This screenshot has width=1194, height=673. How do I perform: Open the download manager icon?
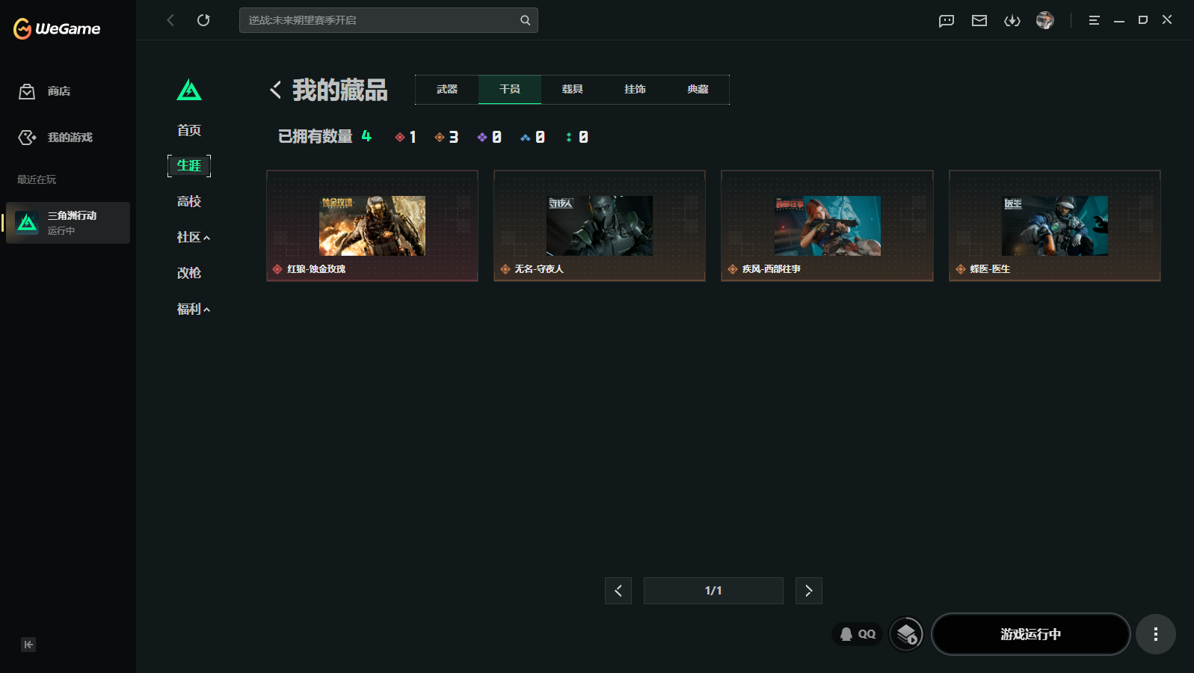[x=1012, y=20]
